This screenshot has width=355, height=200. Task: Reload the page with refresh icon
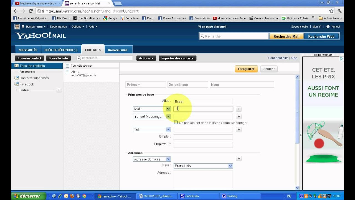pos(31,11)
